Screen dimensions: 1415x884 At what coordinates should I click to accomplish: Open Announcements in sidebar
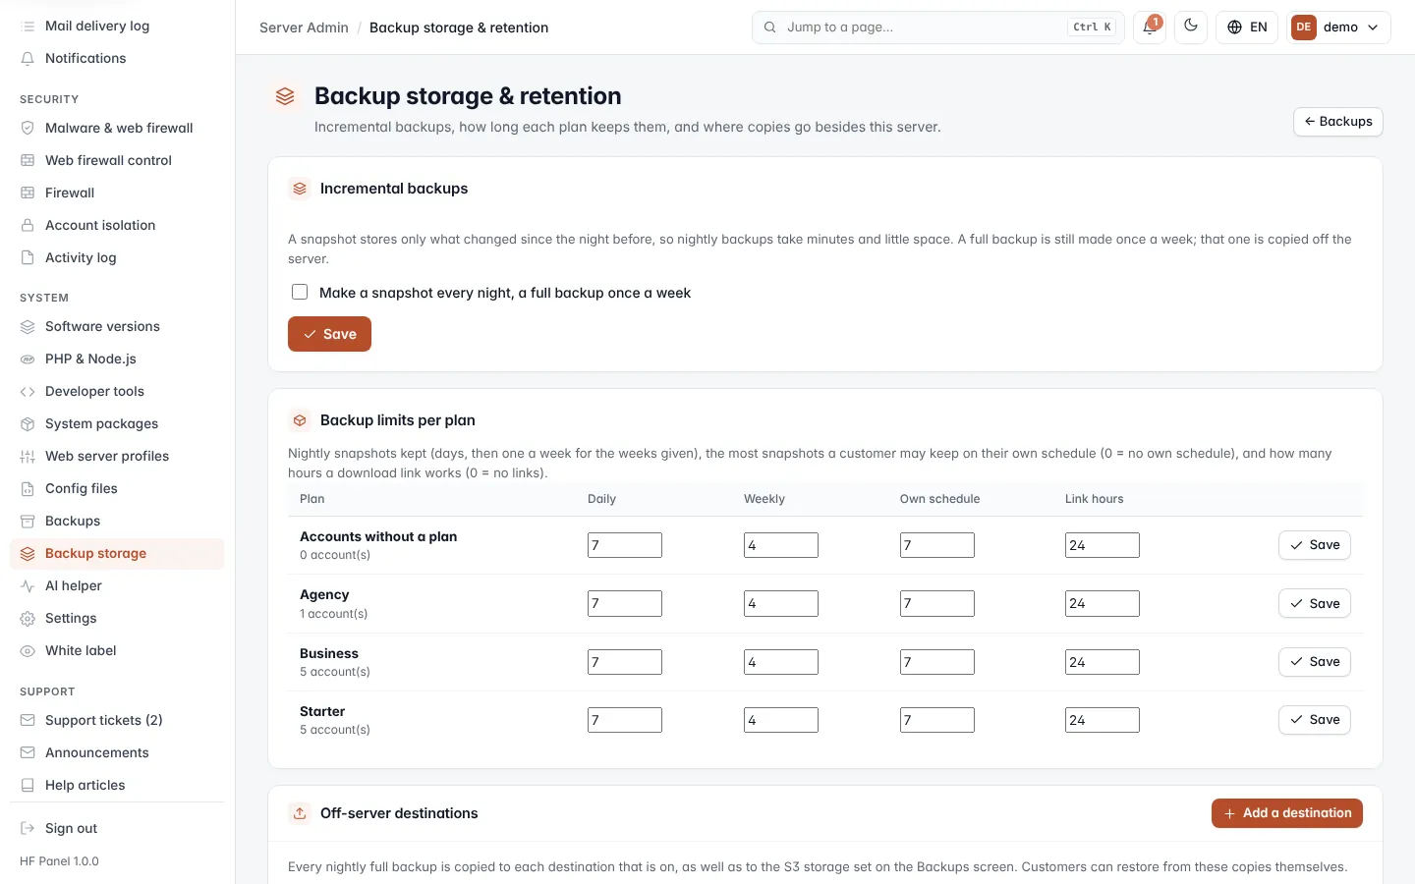117,752
